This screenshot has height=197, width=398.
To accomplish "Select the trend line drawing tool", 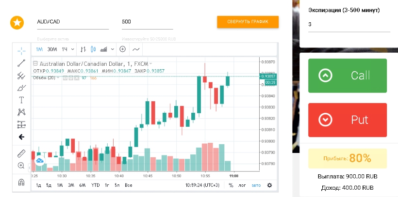I will click(x=21, y=62).
